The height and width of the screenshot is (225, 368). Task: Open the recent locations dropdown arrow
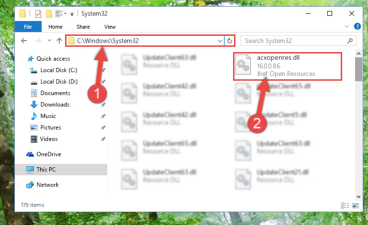(x=49, y=41)
